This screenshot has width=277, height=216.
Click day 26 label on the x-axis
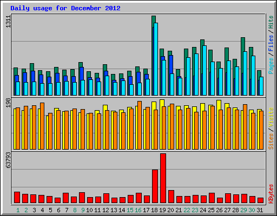click(219, 210)
